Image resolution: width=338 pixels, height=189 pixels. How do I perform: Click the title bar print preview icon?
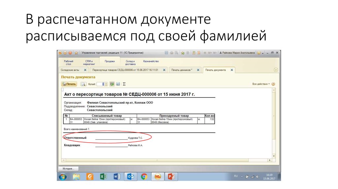coord(176,53)
